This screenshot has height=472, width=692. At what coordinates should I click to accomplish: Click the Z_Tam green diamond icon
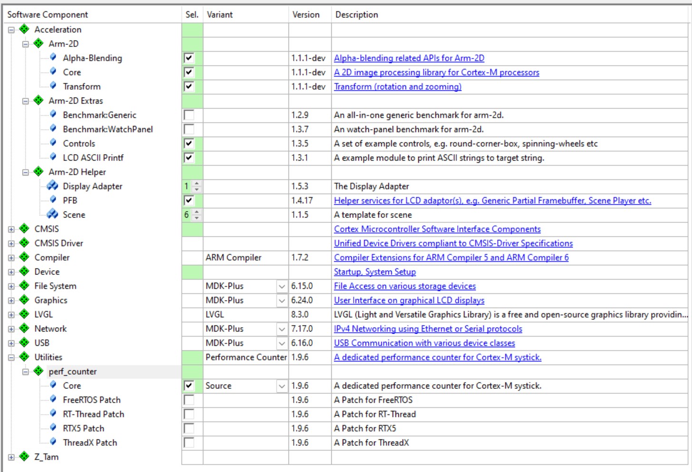tap(24, 457)
